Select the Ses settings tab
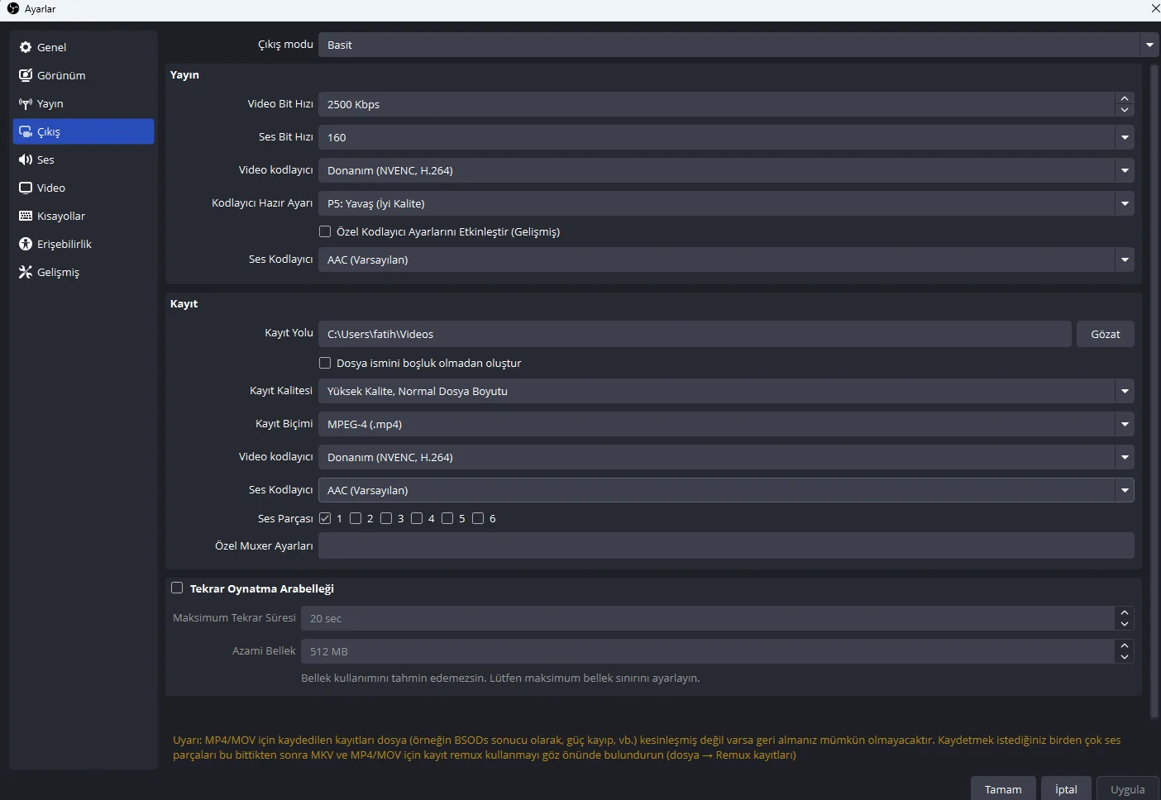Screen dimensions: 1161x800 pyautogui.click(x=84, y=160)
